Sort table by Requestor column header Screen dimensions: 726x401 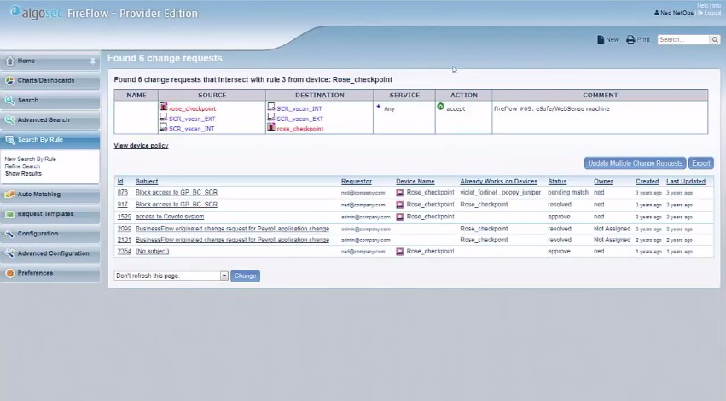[x=357, y=182]
